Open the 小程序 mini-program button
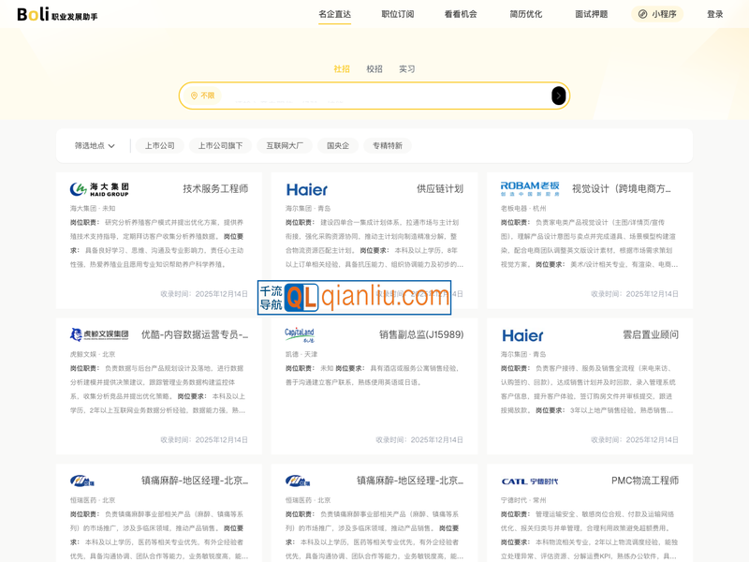The image size is (749, 562). pos(657,14)
